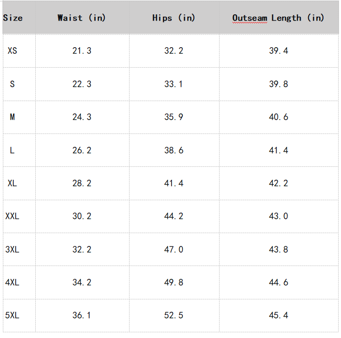The height and width of the screenshot is (338, 341).
Task: Select hips value 52.5
Action: pyautogui.click(x=173, y=315)
